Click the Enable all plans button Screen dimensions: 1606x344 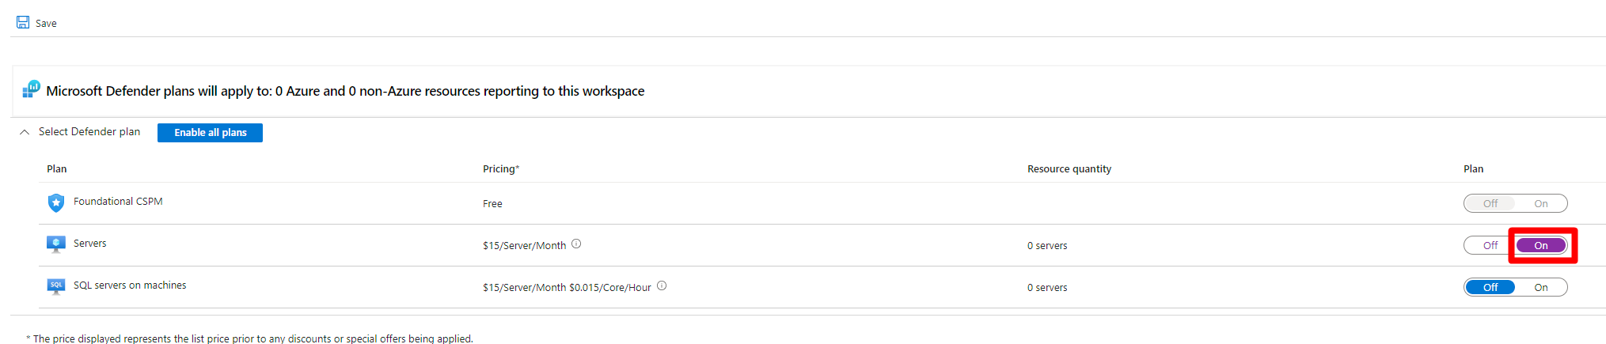pos(210,132)
